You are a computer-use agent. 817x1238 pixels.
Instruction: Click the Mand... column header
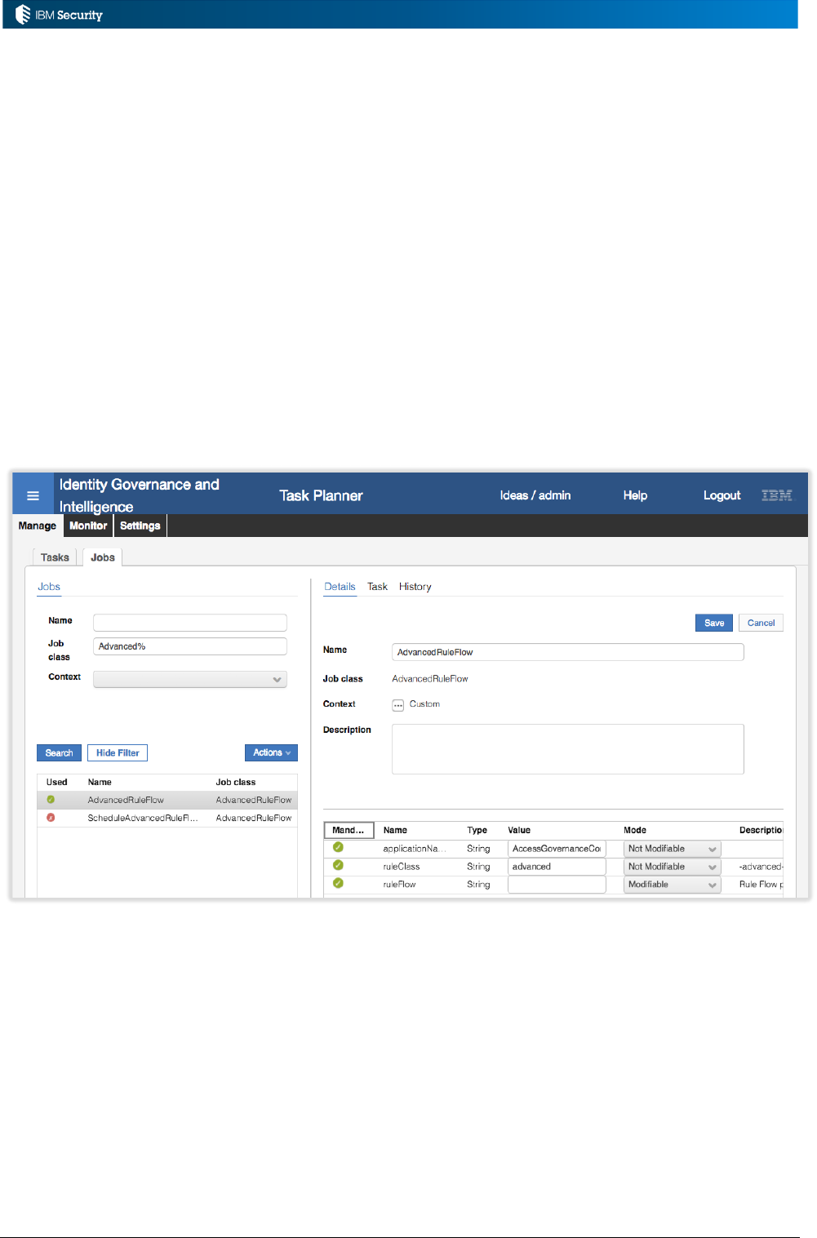[x=349, y=830]
